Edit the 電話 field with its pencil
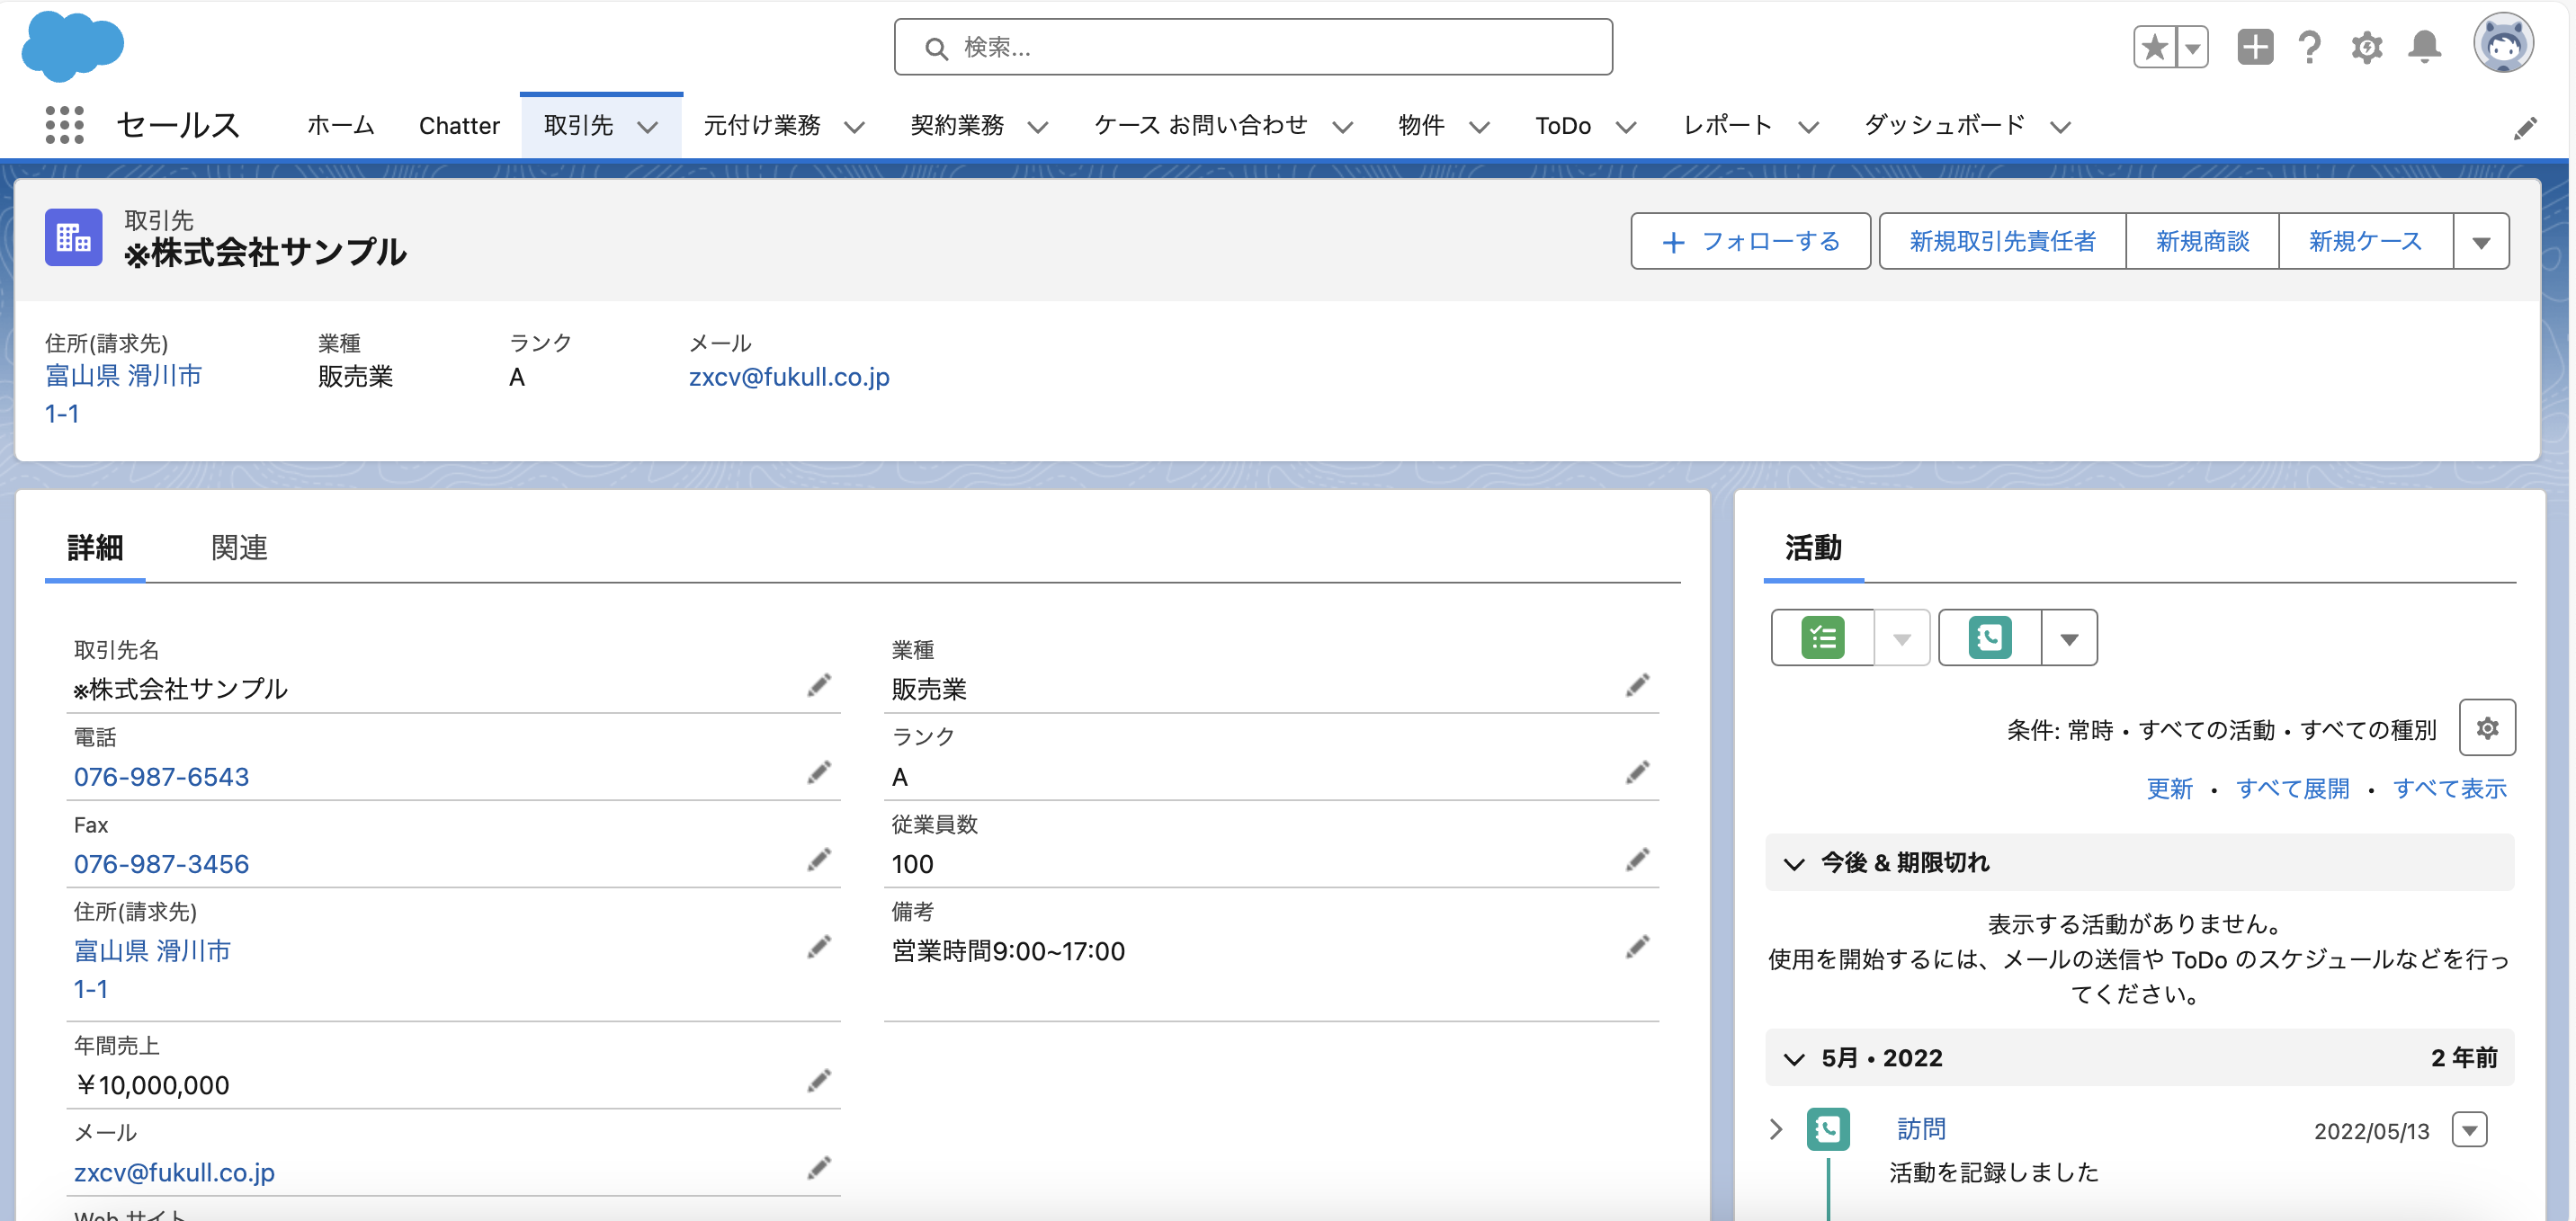 coord(820,773)
